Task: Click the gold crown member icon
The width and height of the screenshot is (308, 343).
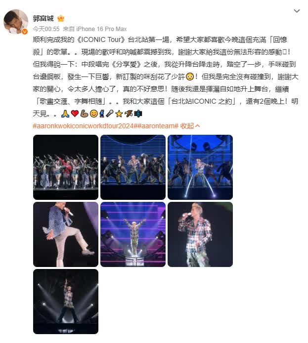Action: click(x=61, y=19)
